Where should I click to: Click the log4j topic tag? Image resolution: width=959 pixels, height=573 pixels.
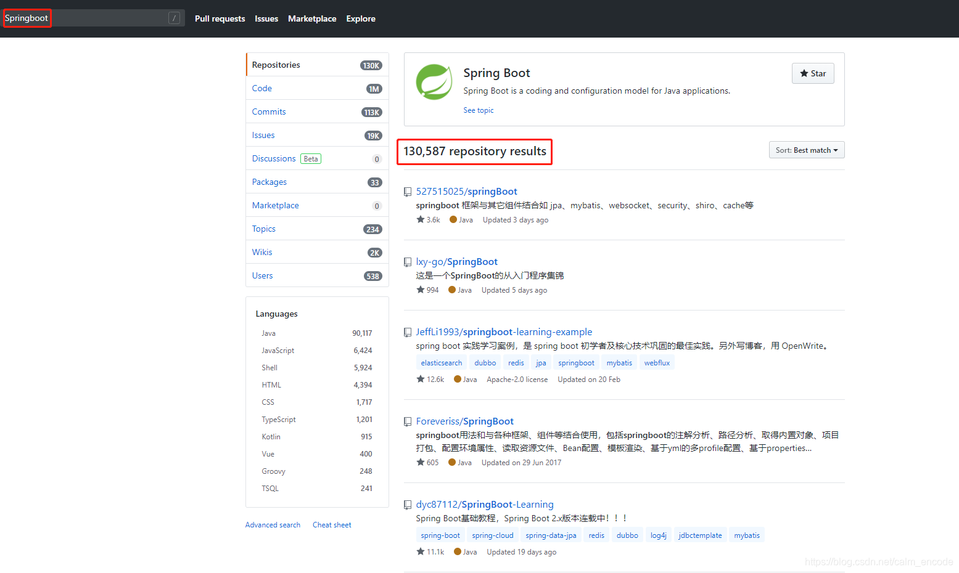[x=658, y=535]
